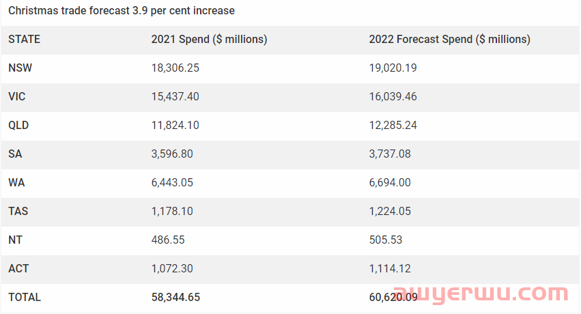Select total 2021 spend 58,344.65
581x314 pixels.
(x=175, y=298)
